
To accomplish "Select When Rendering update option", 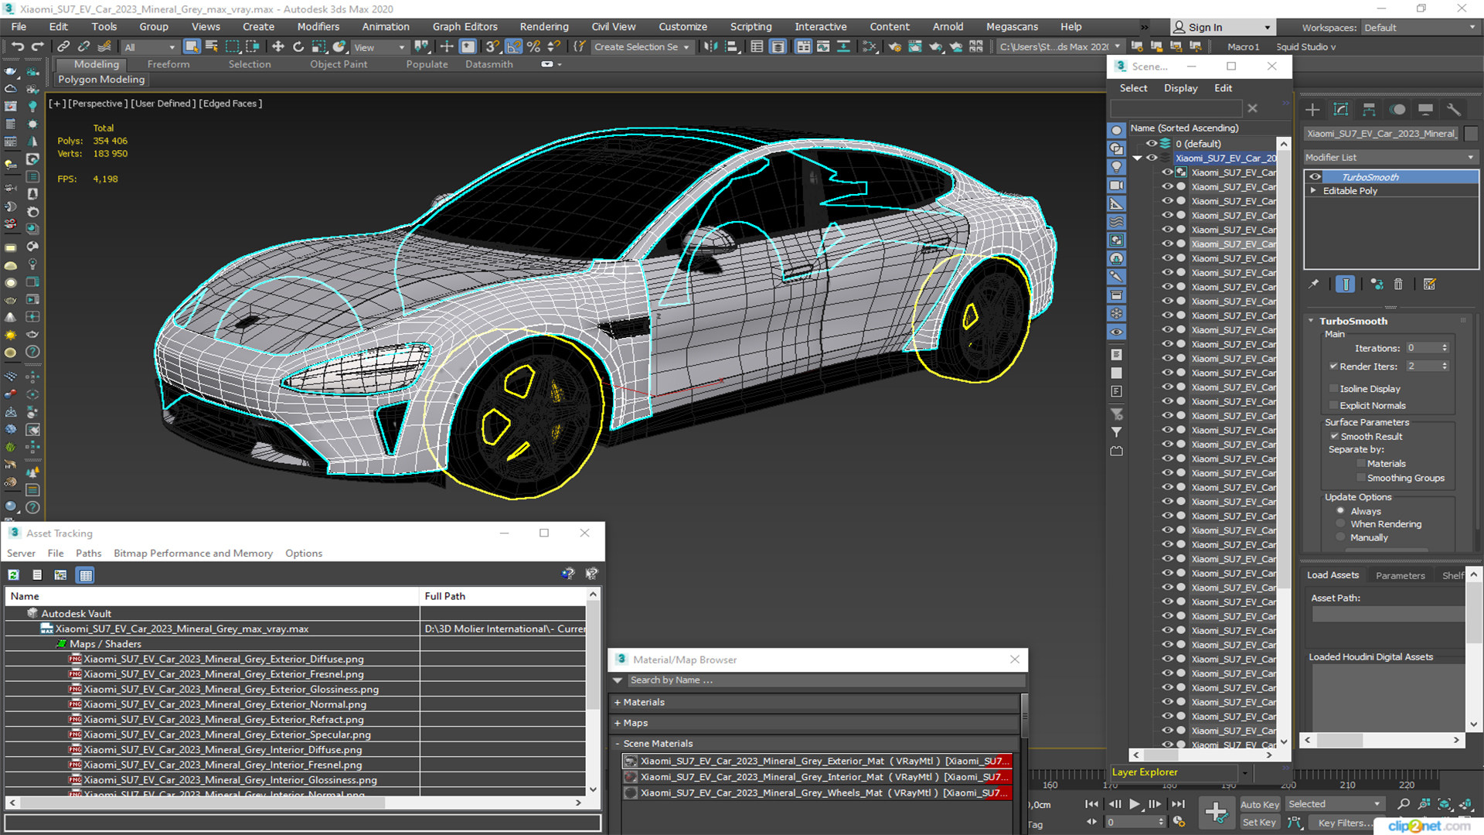I will coord(1341,524).
